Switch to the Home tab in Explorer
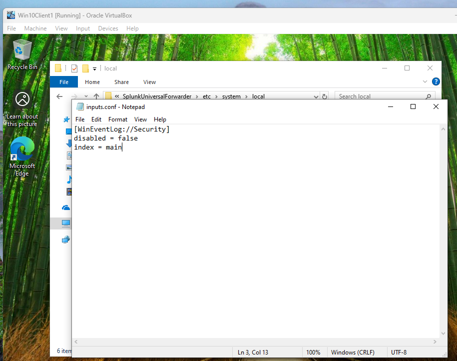This screenshot has height=361, width=457. (92, 82)
